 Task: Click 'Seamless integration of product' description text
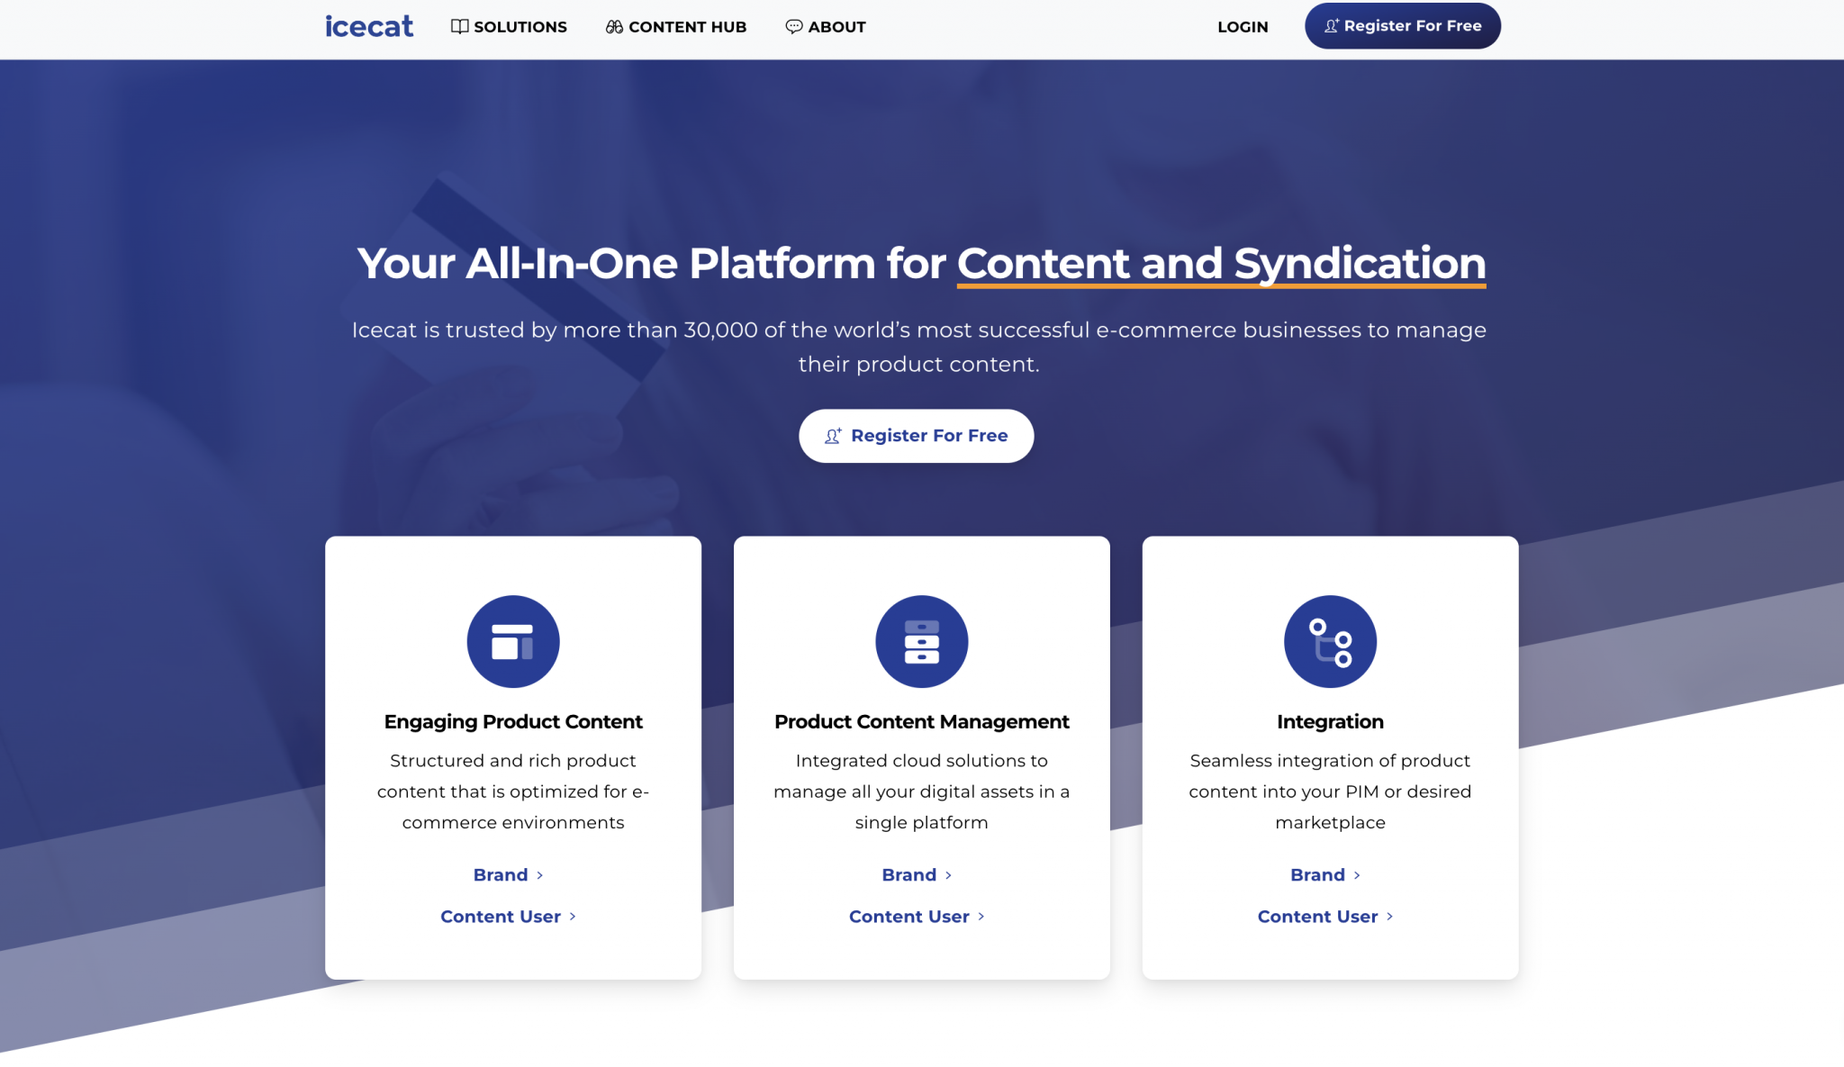coord(1330,791)
